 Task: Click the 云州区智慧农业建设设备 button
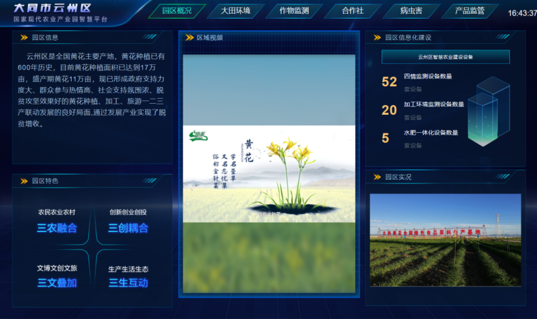point(445,57)
